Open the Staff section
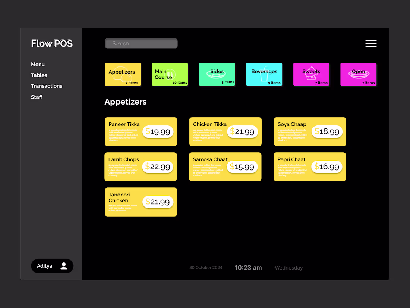Screen dimensions: 410x308 [x=37, y=97]
